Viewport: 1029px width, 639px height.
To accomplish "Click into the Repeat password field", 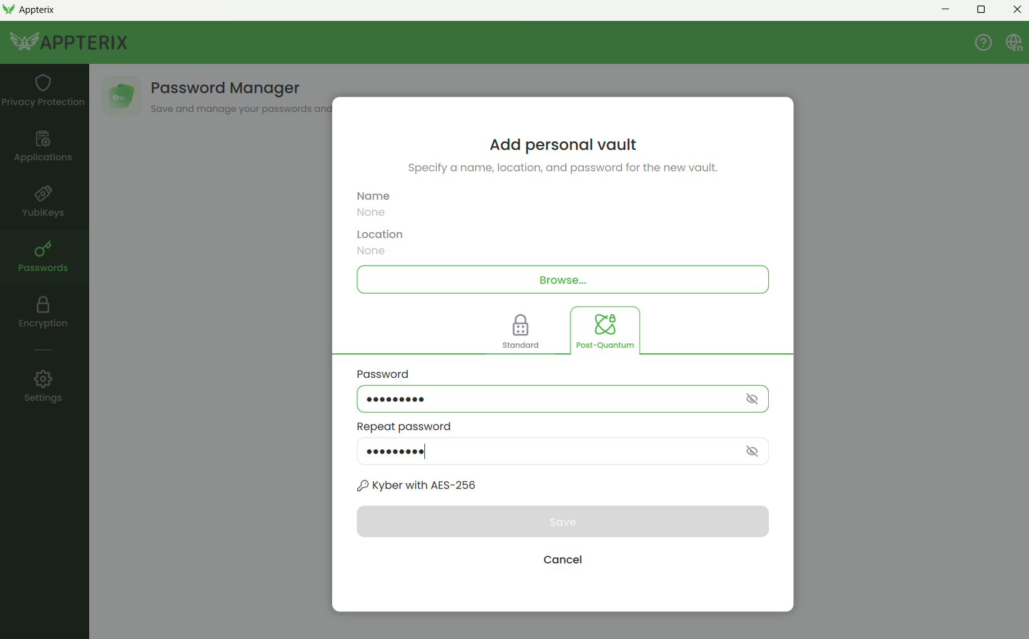I will coord(547,452).
